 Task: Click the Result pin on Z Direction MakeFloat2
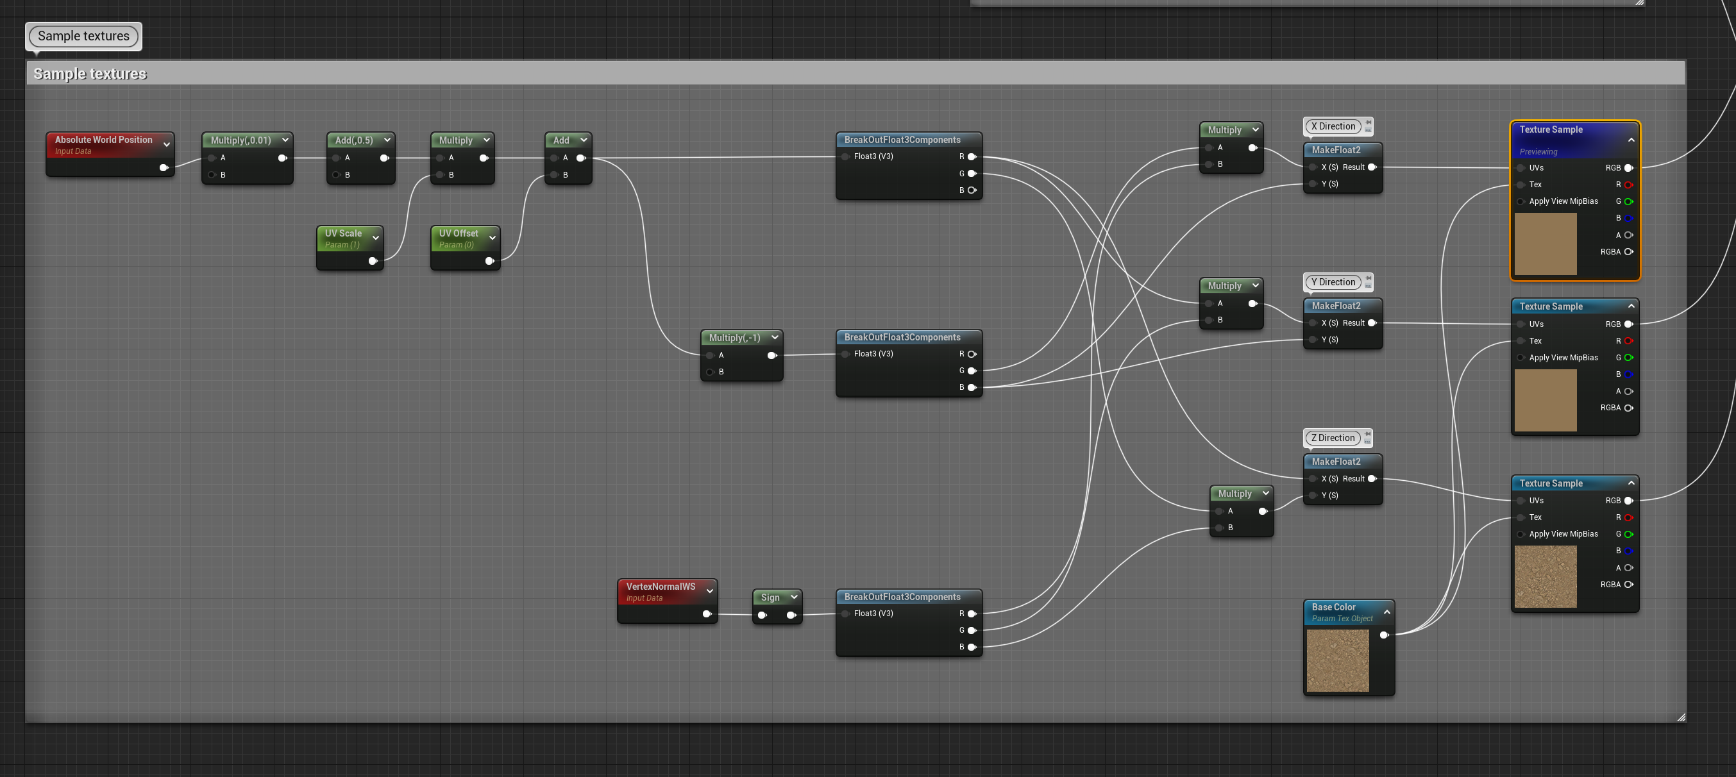(1372, 478)
